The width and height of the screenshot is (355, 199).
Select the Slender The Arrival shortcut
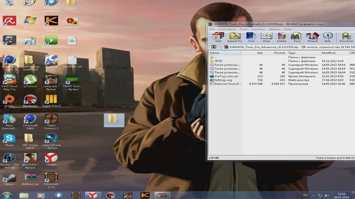click(9, 161)
